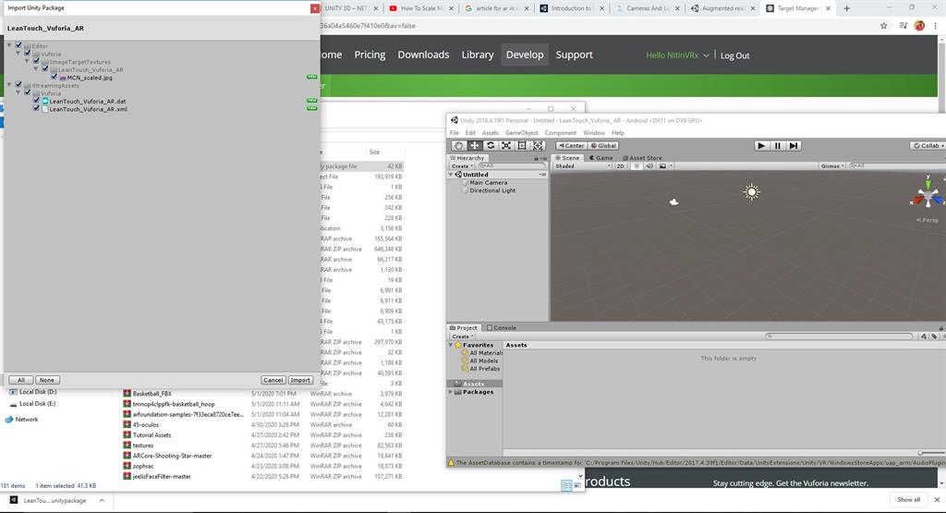Viewport: 946px width, 513px height.
Task: Click the downloaded unitypackage file icon
Action: click(13, 500)
